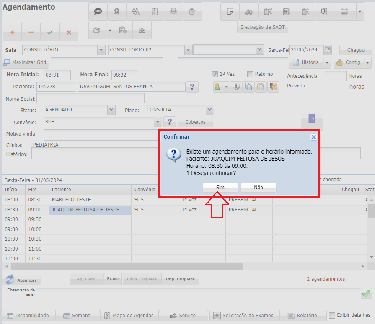Click the Maximizar Grid button
Viewport: 375px width, 324px height.
coord(26,62)
